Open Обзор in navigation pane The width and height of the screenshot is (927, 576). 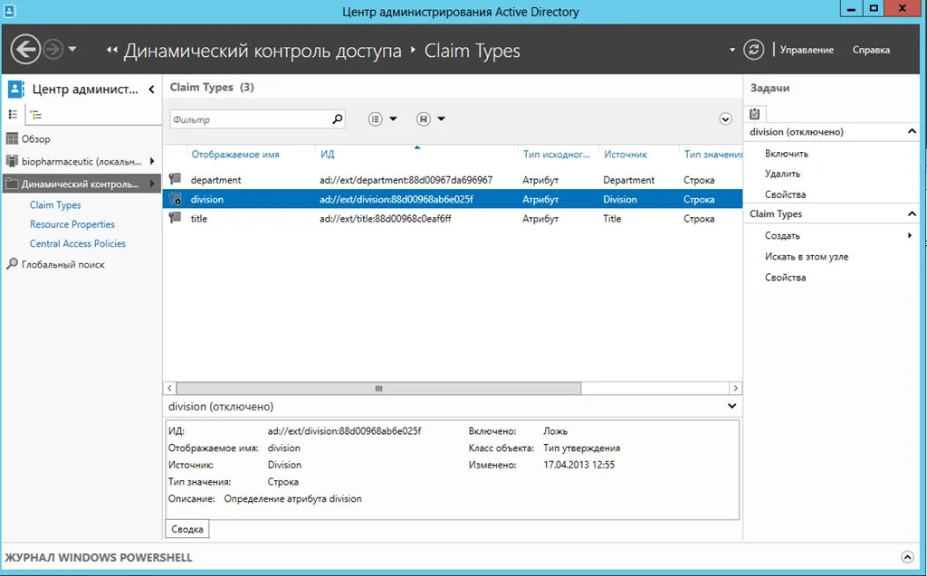(x=35, y=139)
